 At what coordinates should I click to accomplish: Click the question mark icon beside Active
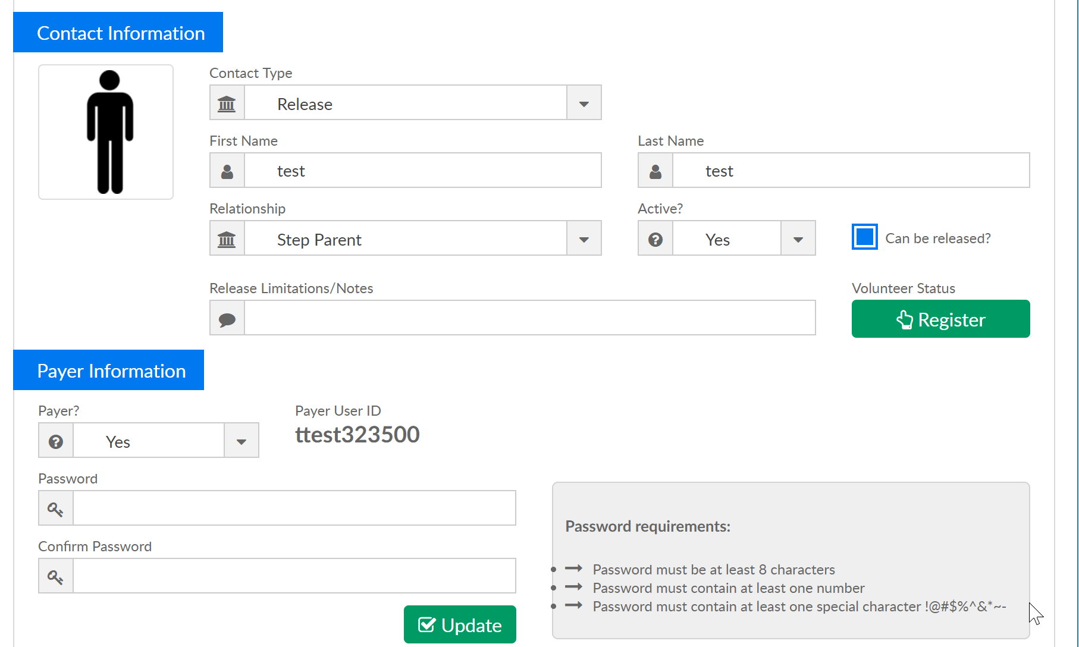tap(655, 238)
